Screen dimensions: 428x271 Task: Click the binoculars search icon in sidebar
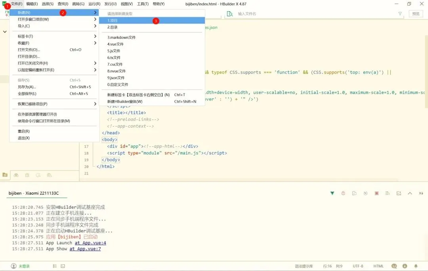click(x=16, y=175)
